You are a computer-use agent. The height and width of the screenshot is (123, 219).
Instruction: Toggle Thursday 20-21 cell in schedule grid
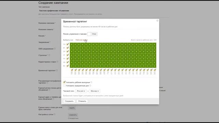point(144,55)
